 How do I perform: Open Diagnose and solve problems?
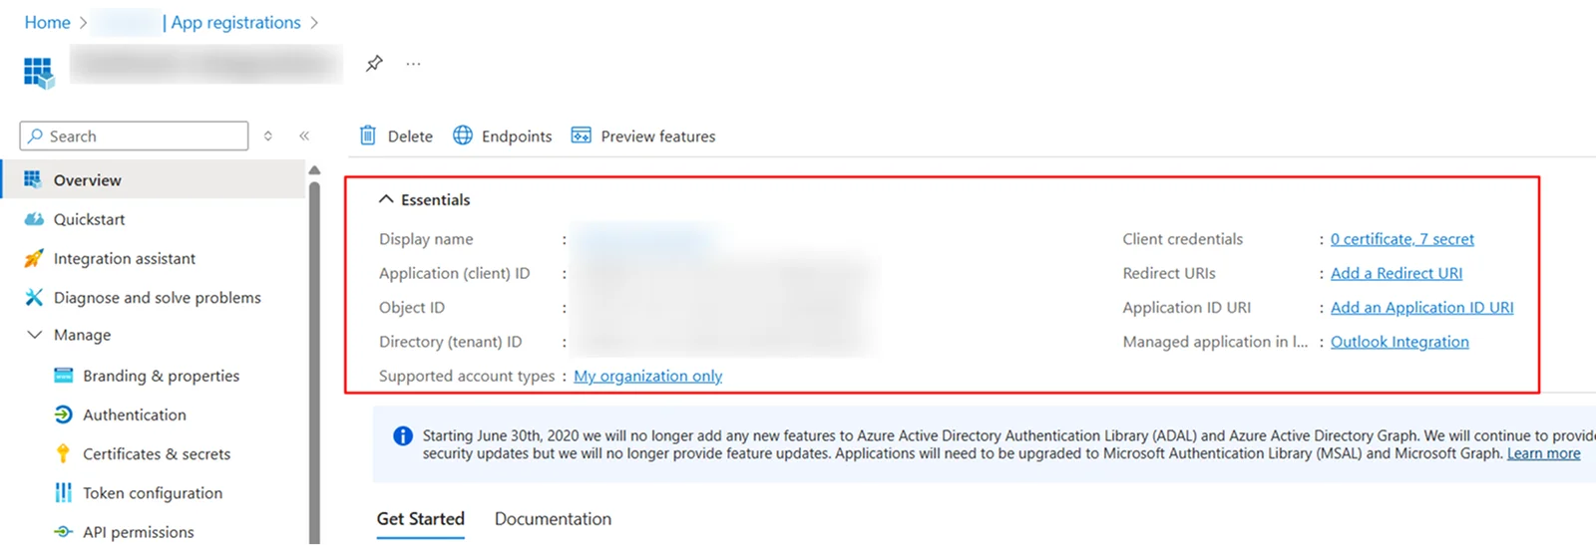[x=153, y=297]
